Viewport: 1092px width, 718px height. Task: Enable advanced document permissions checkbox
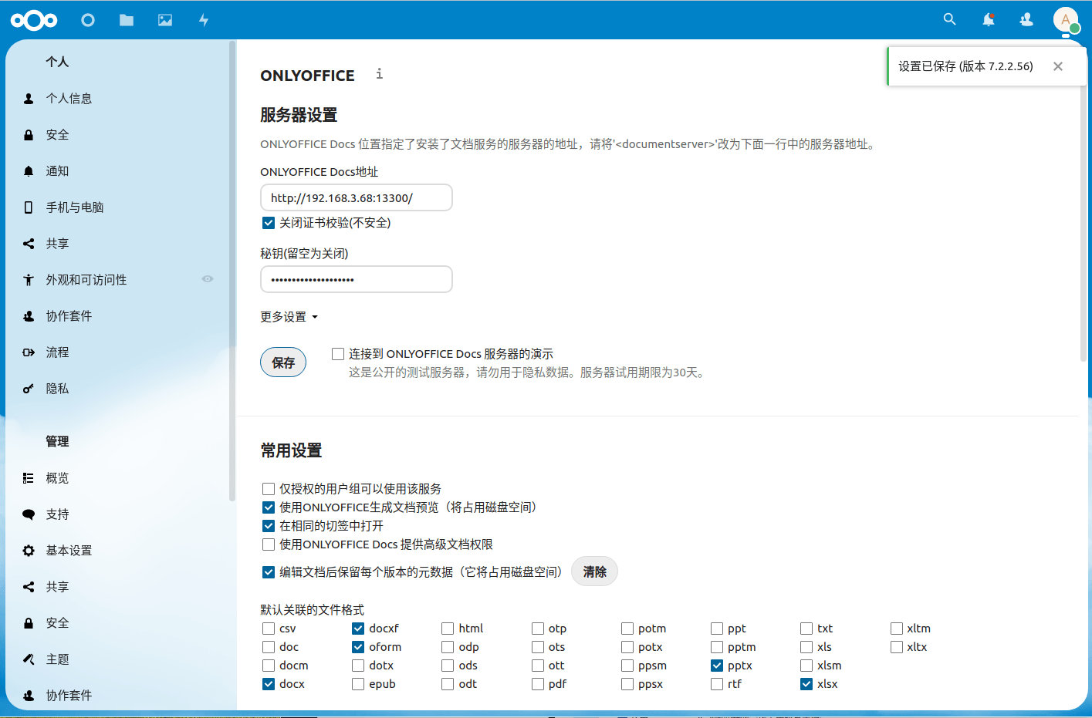[x=269, y=544]
